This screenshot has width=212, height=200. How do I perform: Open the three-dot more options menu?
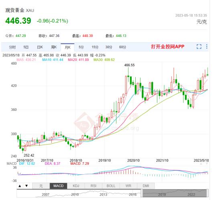[207, 47]
